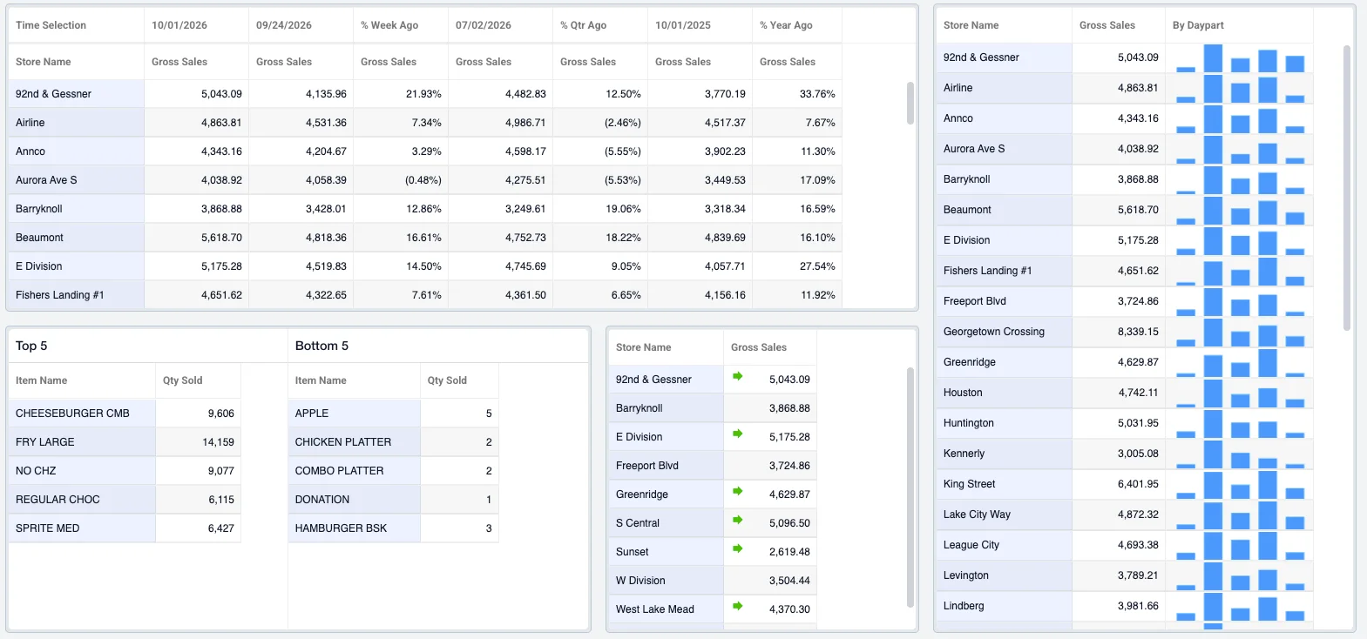Image resolution: width=1367 pixels, height=639 pixels.
Task: Select daypart bar chart for Kennerly
Action: [1239, 454]
